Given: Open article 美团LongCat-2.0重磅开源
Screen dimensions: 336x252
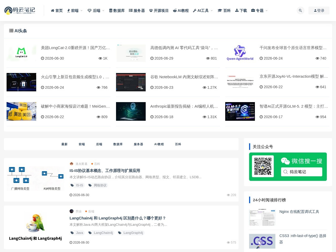Looking at the screenshot, I should [x=75, y=48].
